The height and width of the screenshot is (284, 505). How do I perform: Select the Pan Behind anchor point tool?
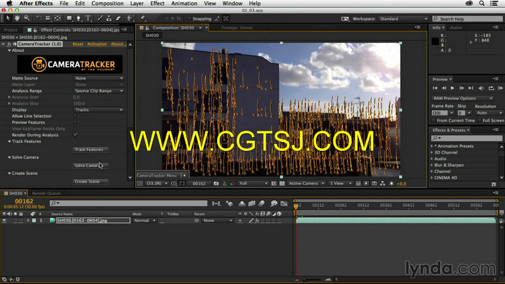pyautogui.click(x=57, y=18)
